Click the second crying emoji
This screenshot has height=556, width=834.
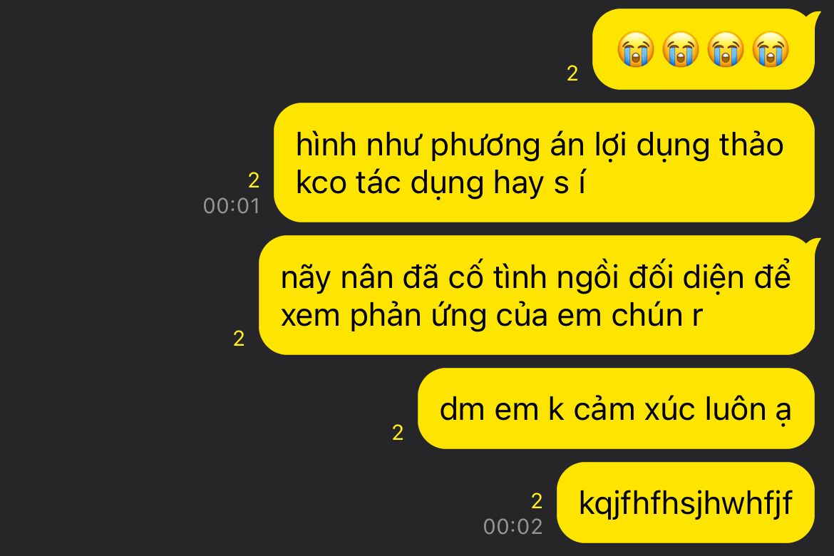(680, 49)
